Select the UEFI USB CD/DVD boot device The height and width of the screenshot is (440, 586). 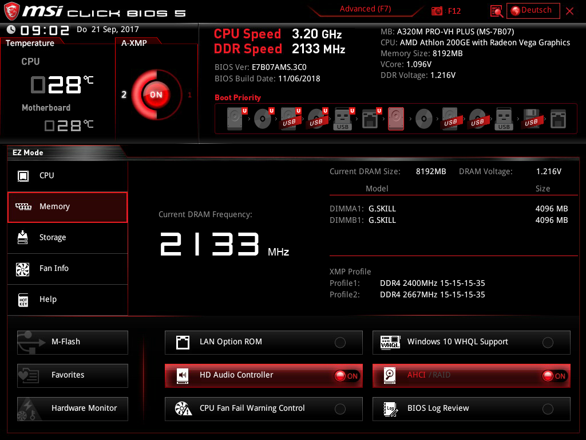(317, 119)
